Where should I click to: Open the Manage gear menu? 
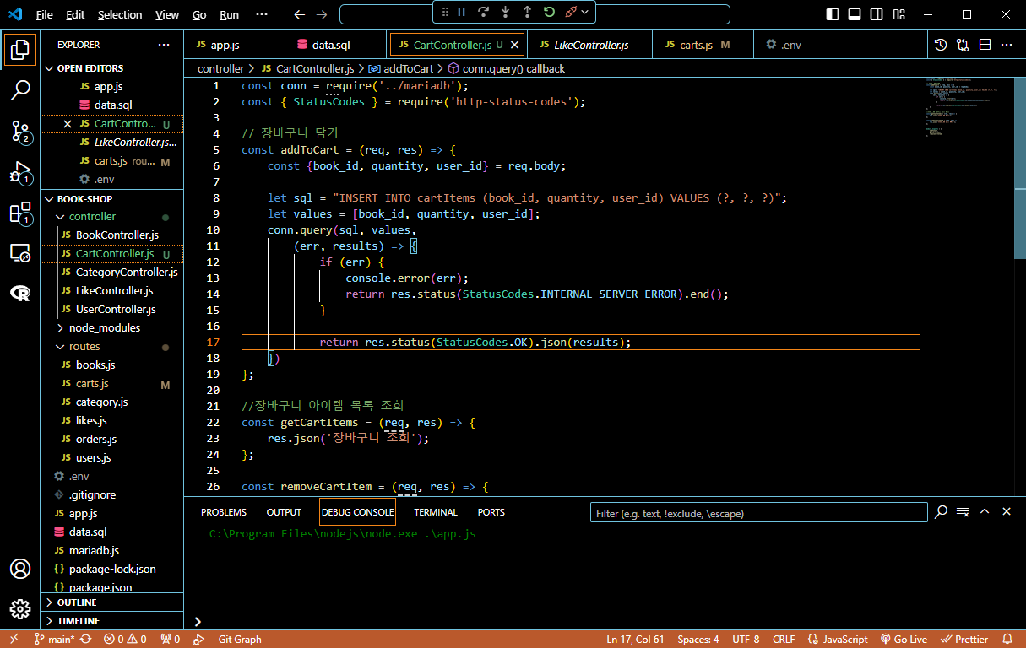[x=20, y=609]
